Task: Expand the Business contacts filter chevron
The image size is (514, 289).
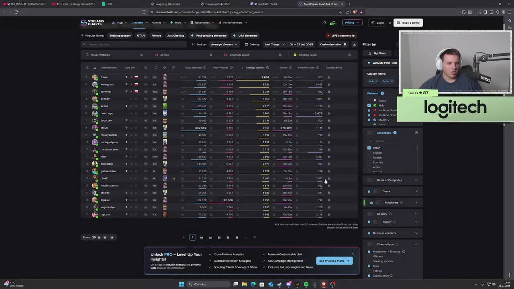Action: point(416,233)
